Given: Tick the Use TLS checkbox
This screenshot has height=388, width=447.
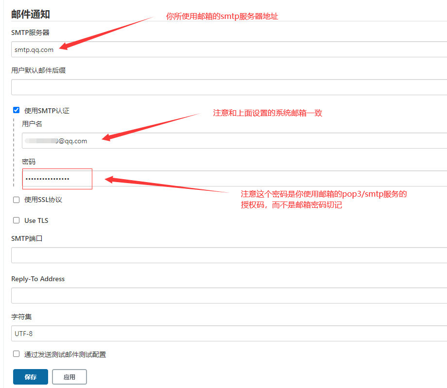Looking at the screenshot, I should click(x=17, y=220).
